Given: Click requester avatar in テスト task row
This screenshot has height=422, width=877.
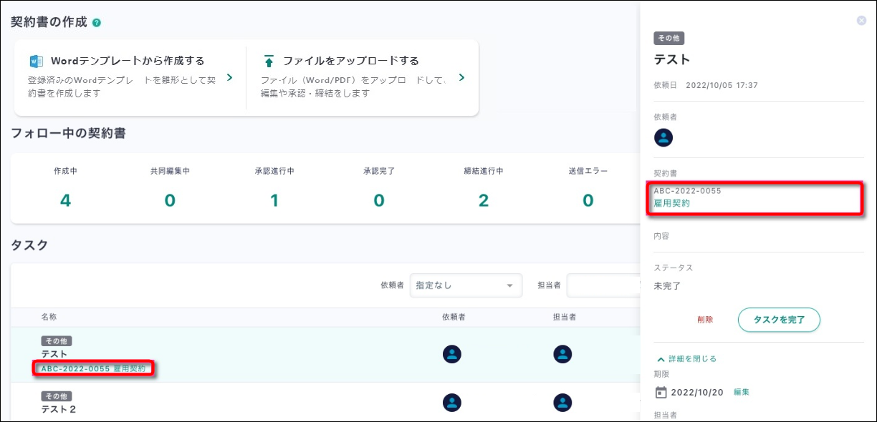Looking at the screenshot, I should (x=452, y=354).
